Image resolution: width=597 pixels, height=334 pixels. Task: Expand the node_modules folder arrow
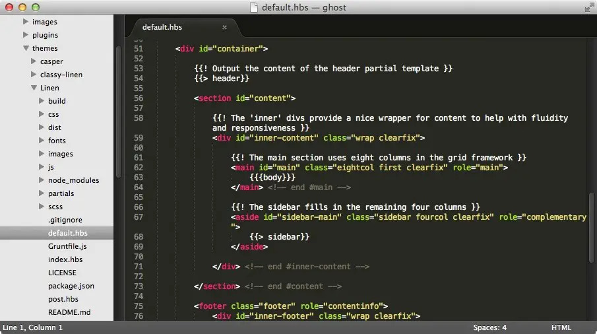[42, 180]
